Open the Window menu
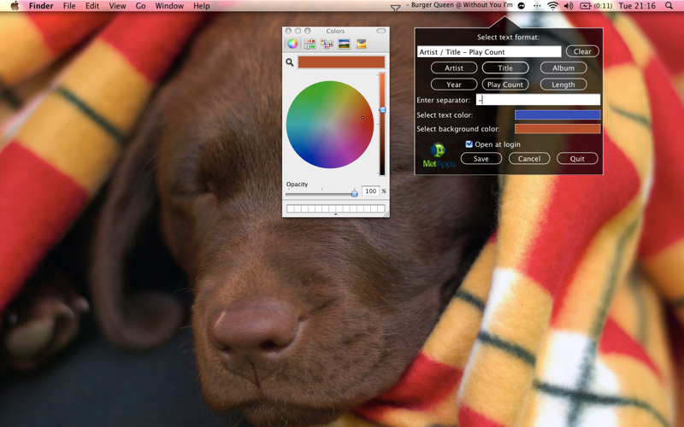Viewport: 684px width, 427px height. pyautogui.click(x=169, y=6)
